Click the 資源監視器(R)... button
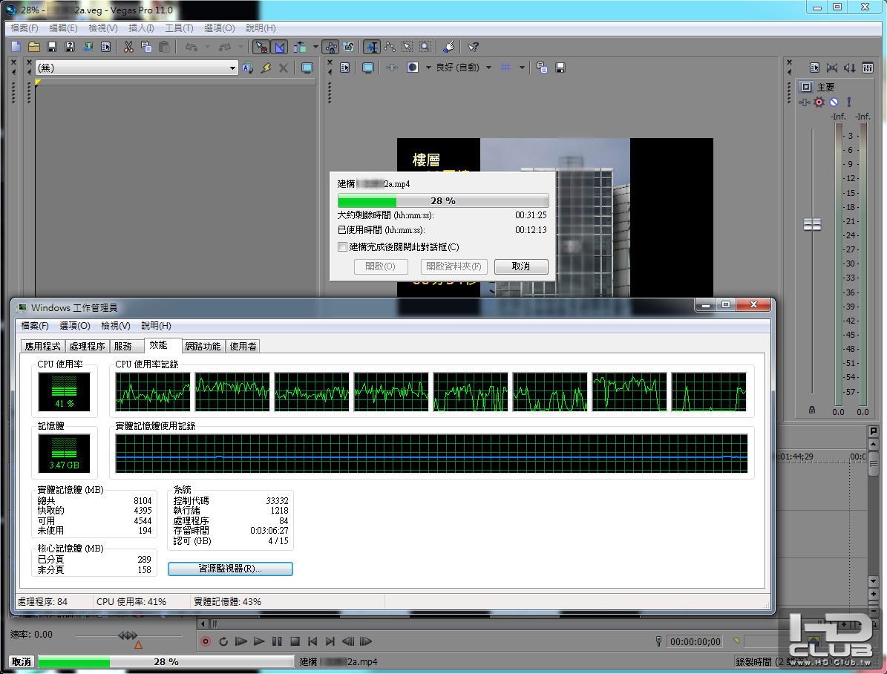887x674 pixels. coord(230,569)
